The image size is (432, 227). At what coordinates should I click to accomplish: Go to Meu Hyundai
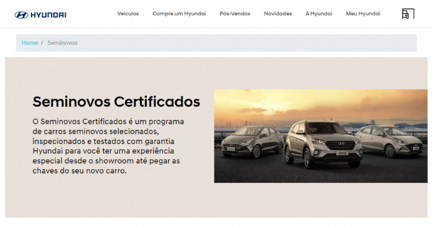363,13
